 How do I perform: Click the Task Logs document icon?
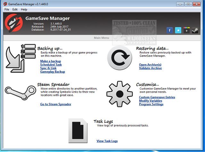click(x=78, y=131)
